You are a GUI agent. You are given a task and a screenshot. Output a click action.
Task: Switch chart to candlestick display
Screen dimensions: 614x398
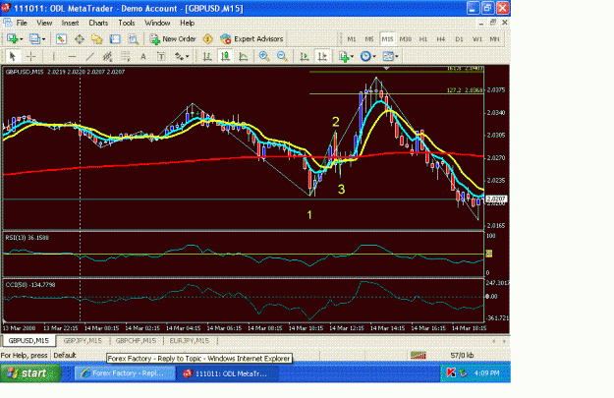click(225, 56)
